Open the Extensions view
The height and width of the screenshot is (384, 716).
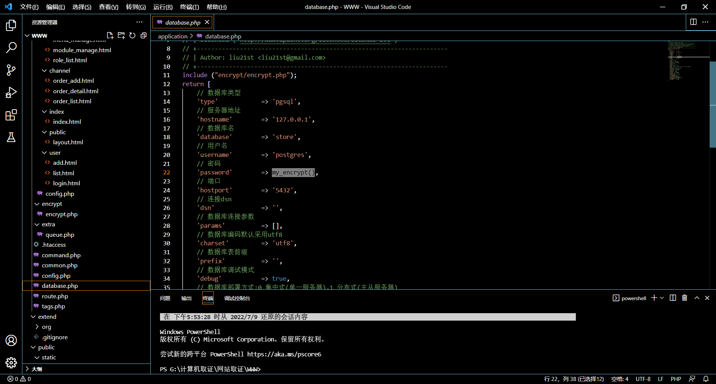pos(11,115)
